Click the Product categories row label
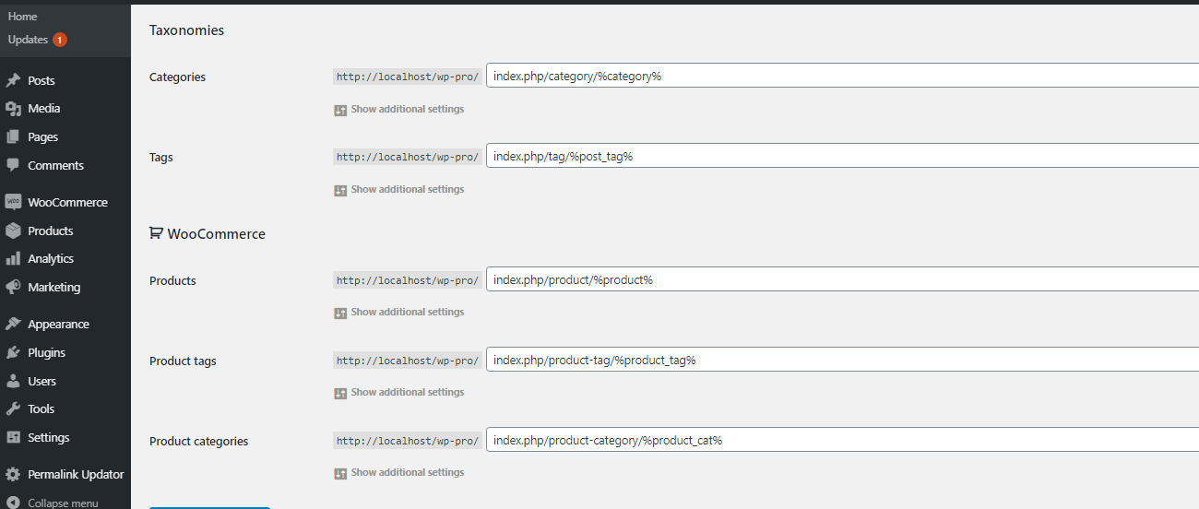This screenshot has width=1199, height=509. click(x=199, y=442)
